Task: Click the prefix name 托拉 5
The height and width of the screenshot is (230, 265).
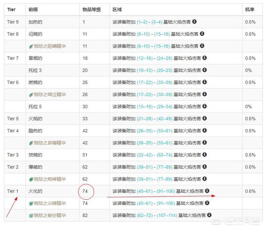Action: 35,107
